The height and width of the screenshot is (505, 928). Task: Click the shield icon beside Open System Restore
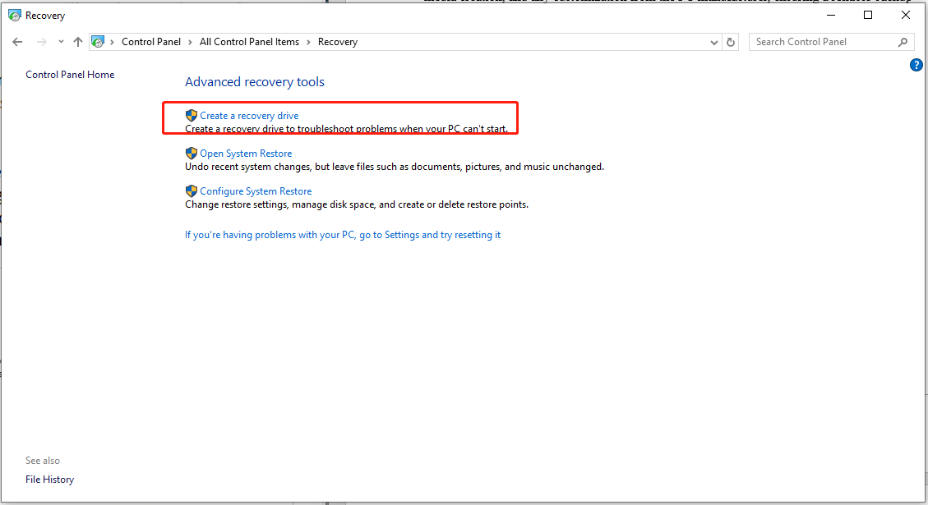pos(191,153)
